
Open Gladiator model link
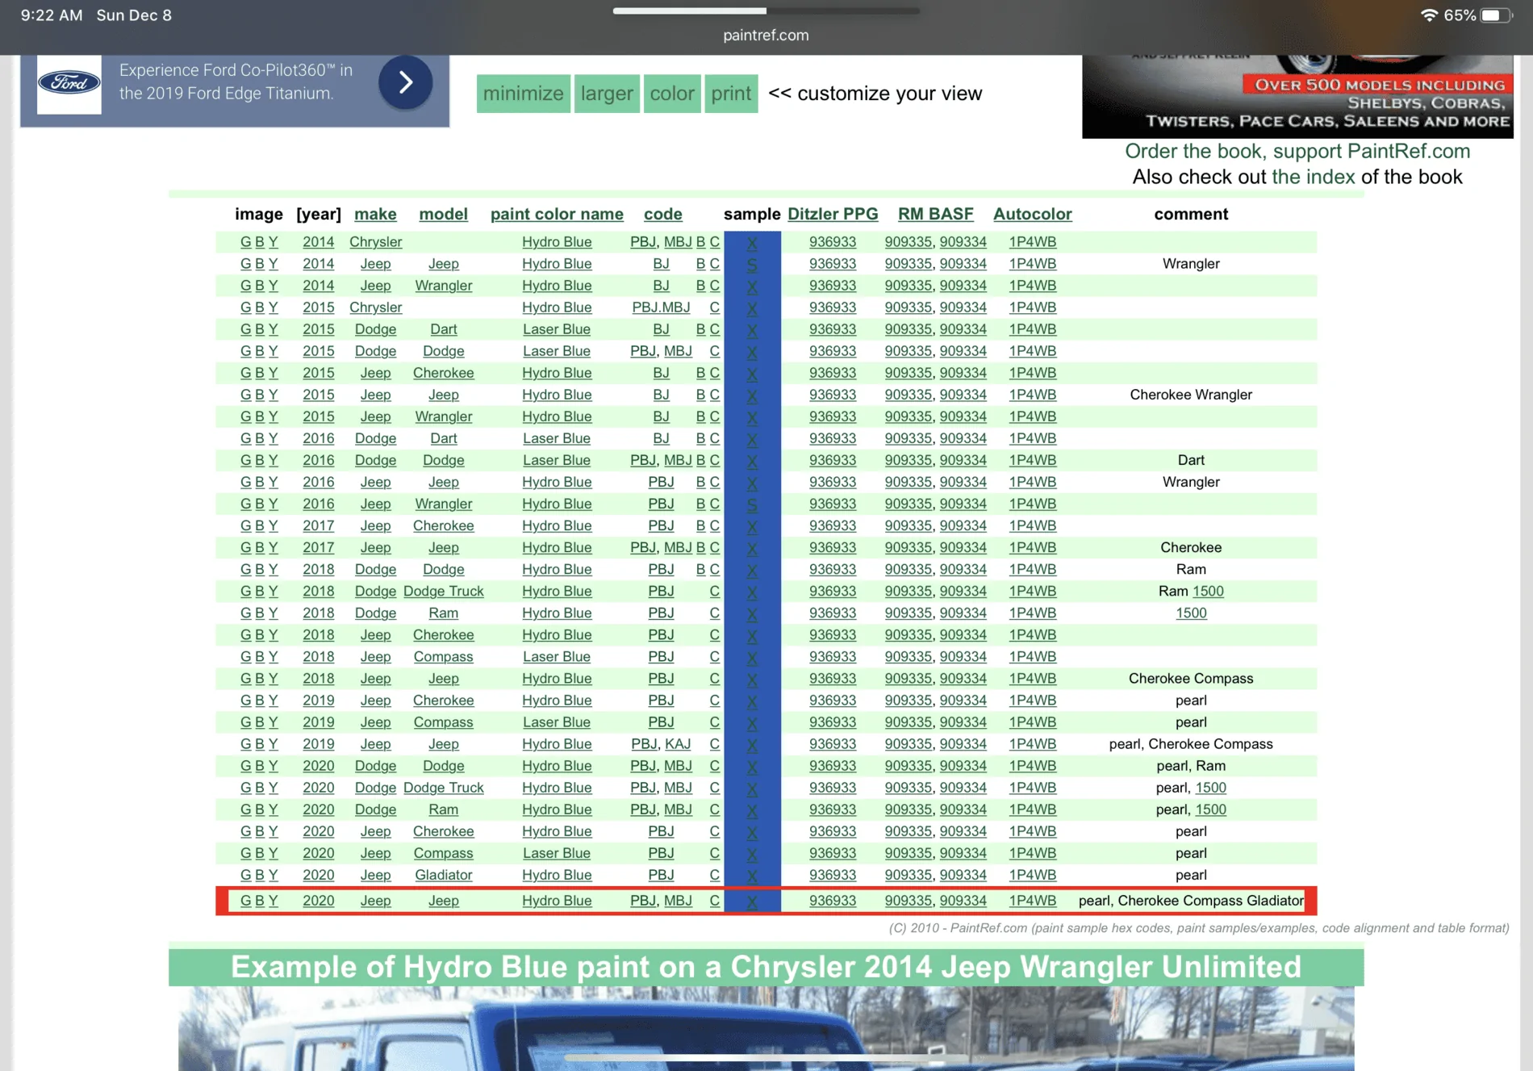click(x=444, y=875)
